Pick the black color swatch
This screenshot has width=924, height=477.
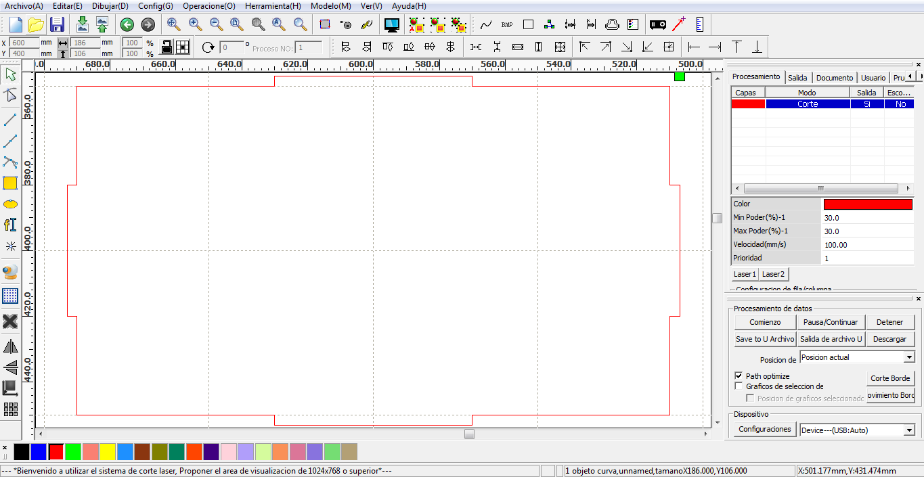click(22, 451)
